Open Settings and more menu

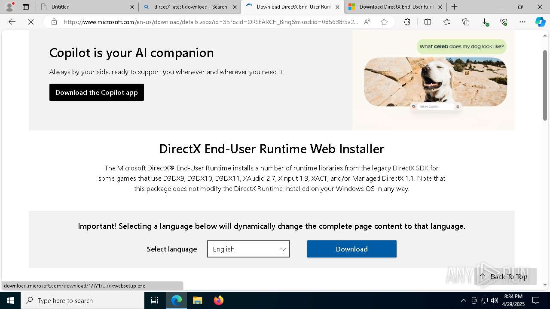click(522, 22)
